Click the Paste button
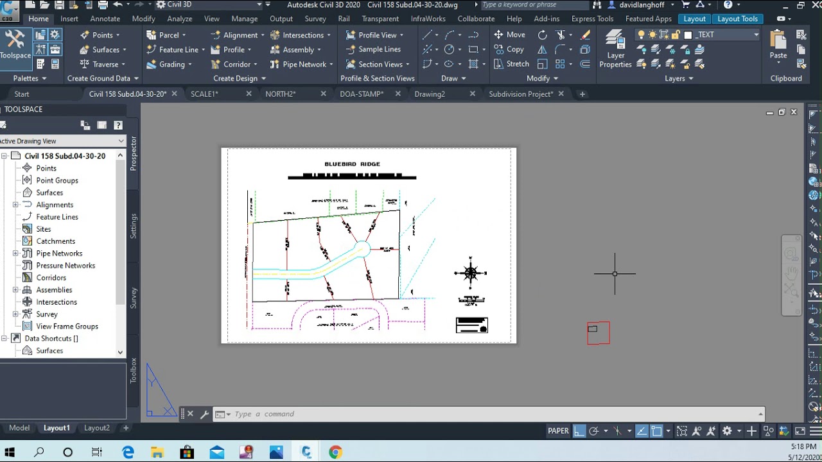 (778, 46)
